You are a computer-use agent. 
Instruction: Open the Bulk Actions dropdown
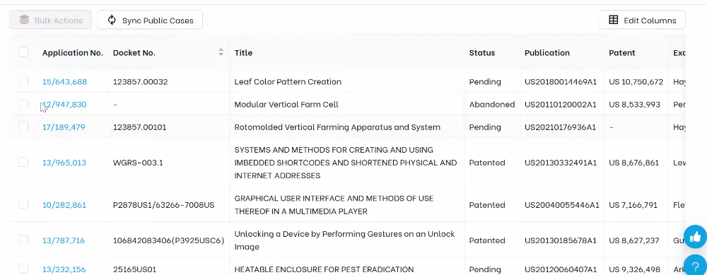click(50, 20)
